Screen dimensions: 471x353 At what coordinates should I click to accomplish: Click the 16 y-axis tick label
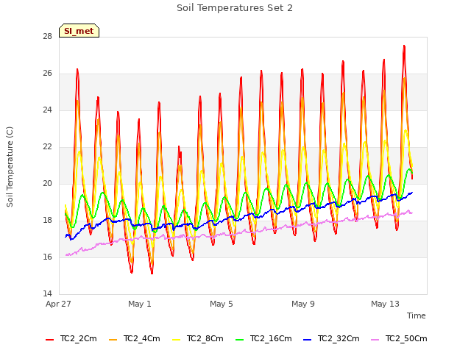(47, 257)
